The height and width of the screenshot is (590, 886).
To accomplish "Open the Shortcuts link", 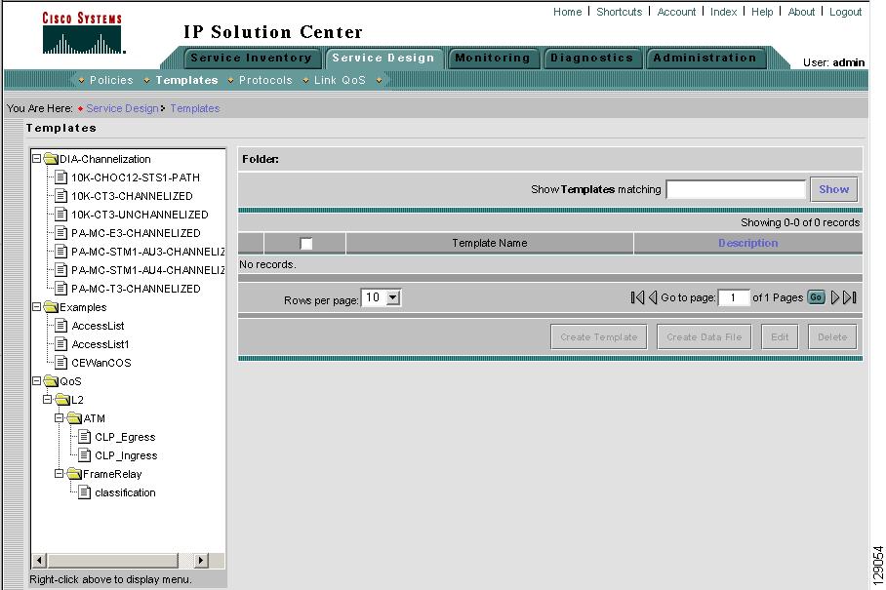I will coord(620,12).
